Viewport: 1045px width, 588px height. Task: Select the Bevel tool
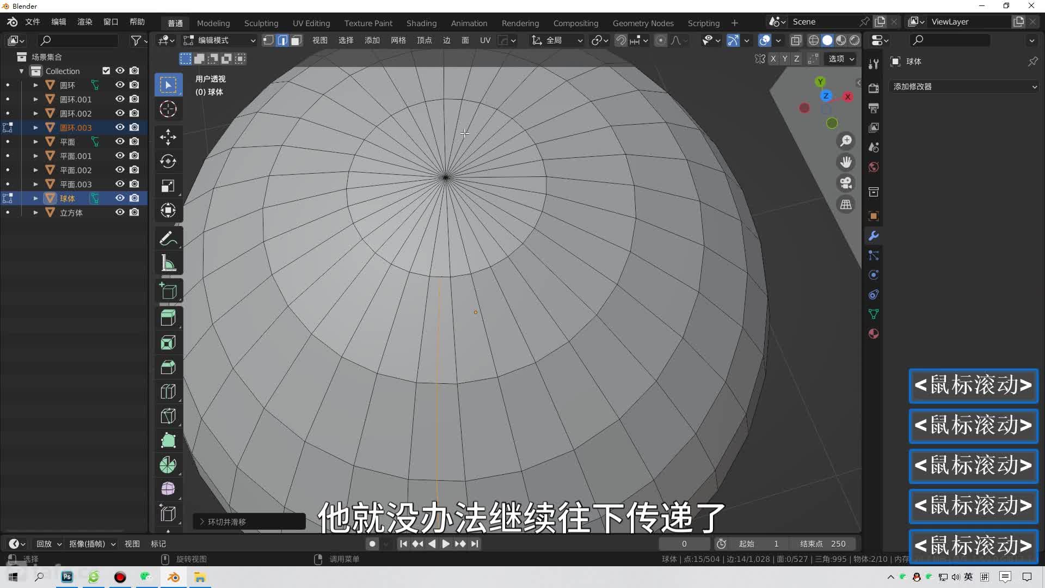168,367
